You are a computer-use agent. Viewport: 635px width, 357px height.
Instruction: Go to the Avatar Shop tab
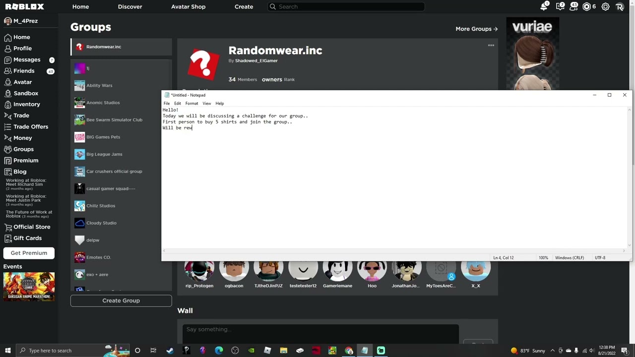(188, 6)
